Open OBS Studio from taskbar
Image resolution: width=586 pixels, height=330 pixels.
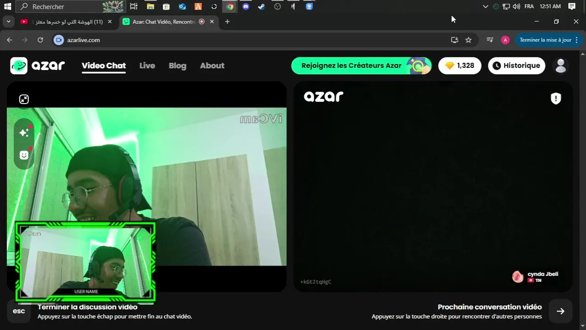[277, 6]
